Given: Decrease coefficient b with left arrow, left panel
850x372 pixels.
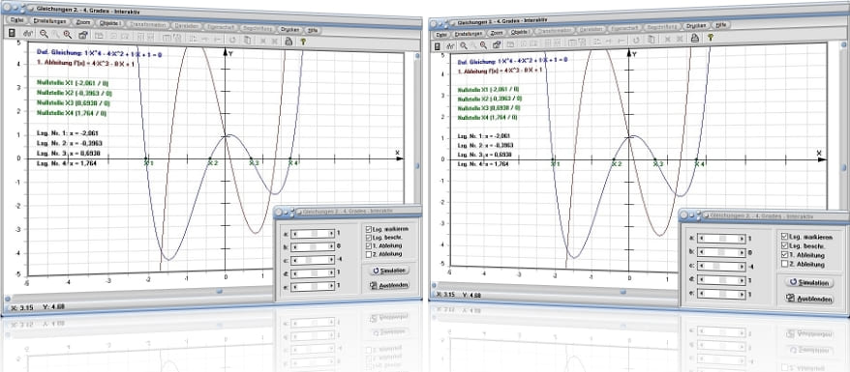Looking at the screenshot, I should 294,246.
